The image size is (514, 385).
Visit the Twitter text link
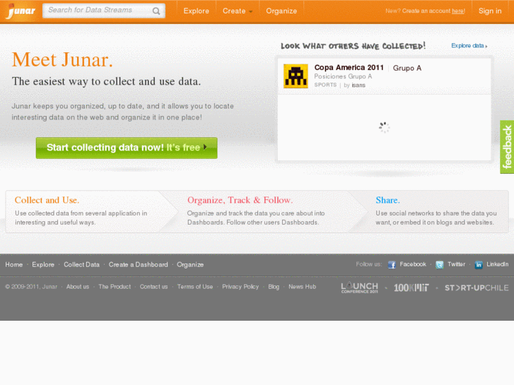pyautogui.click(x=456, y=264)
